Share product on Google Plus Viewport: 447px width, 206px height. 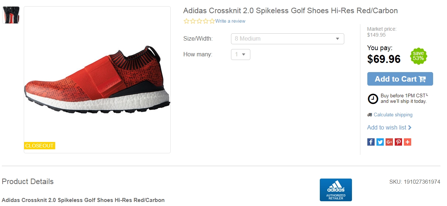389,142
